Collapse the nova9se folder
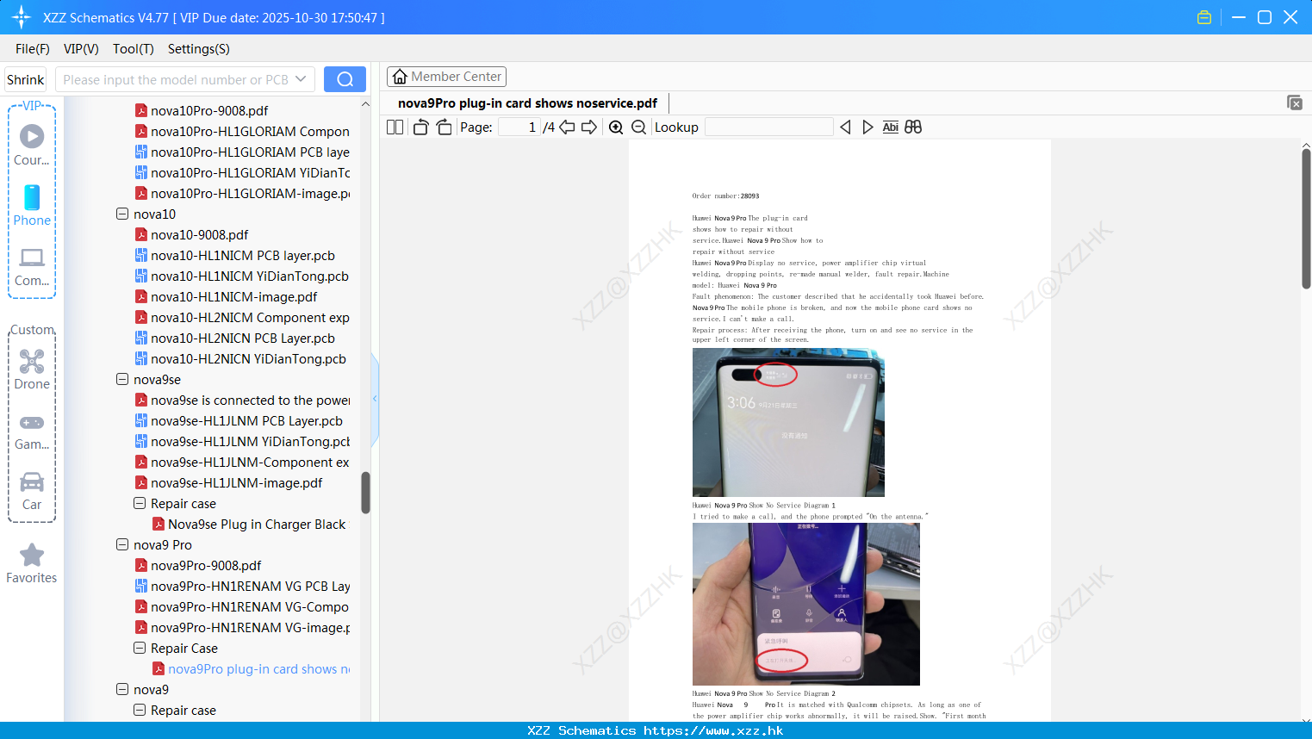The height and width of the screenshot is (739, 1312). (x=122, y=379)
